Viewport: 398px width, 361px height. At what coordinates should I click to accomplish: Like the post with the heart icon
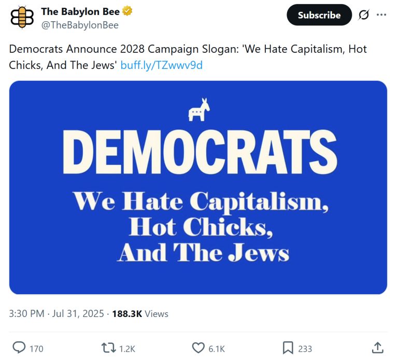tap(198, 348)
